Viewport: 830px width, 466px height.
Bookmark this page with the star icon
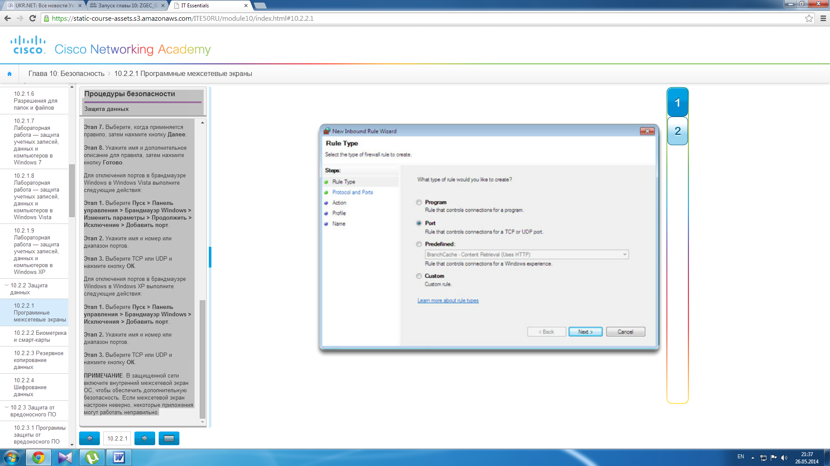pos(809,18)
